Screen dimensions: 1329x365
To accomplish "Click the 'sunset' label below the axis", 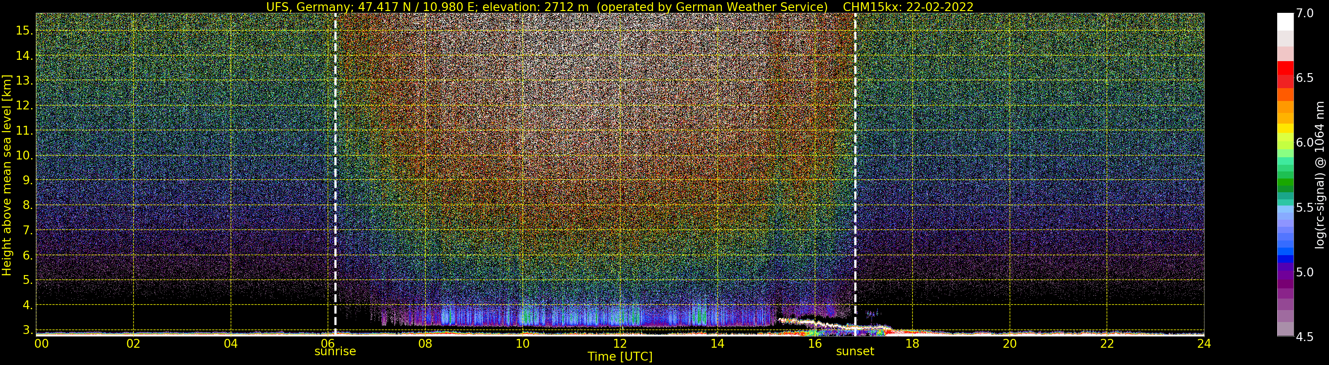I will click(x=855, y=351).
